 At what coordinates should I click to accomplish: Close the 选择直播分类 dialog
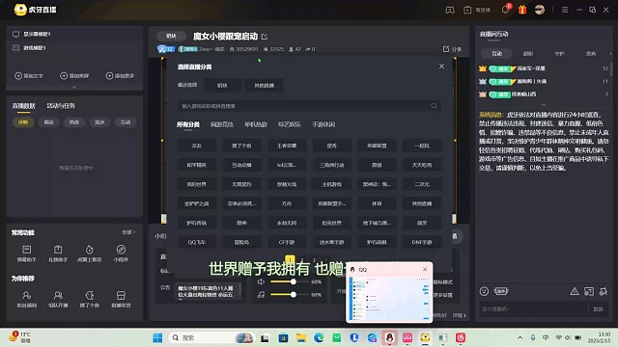441,67
